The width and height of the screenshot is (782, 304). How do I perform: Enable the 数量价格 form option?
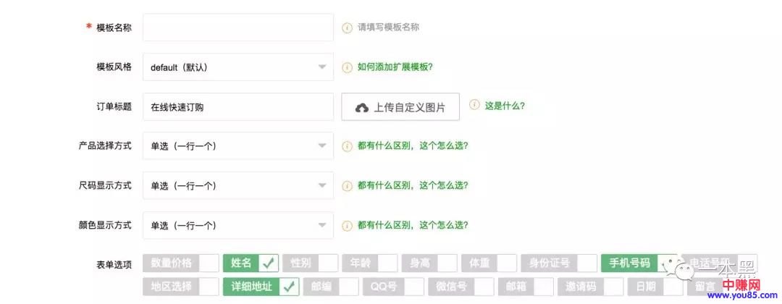click(209, 263)
